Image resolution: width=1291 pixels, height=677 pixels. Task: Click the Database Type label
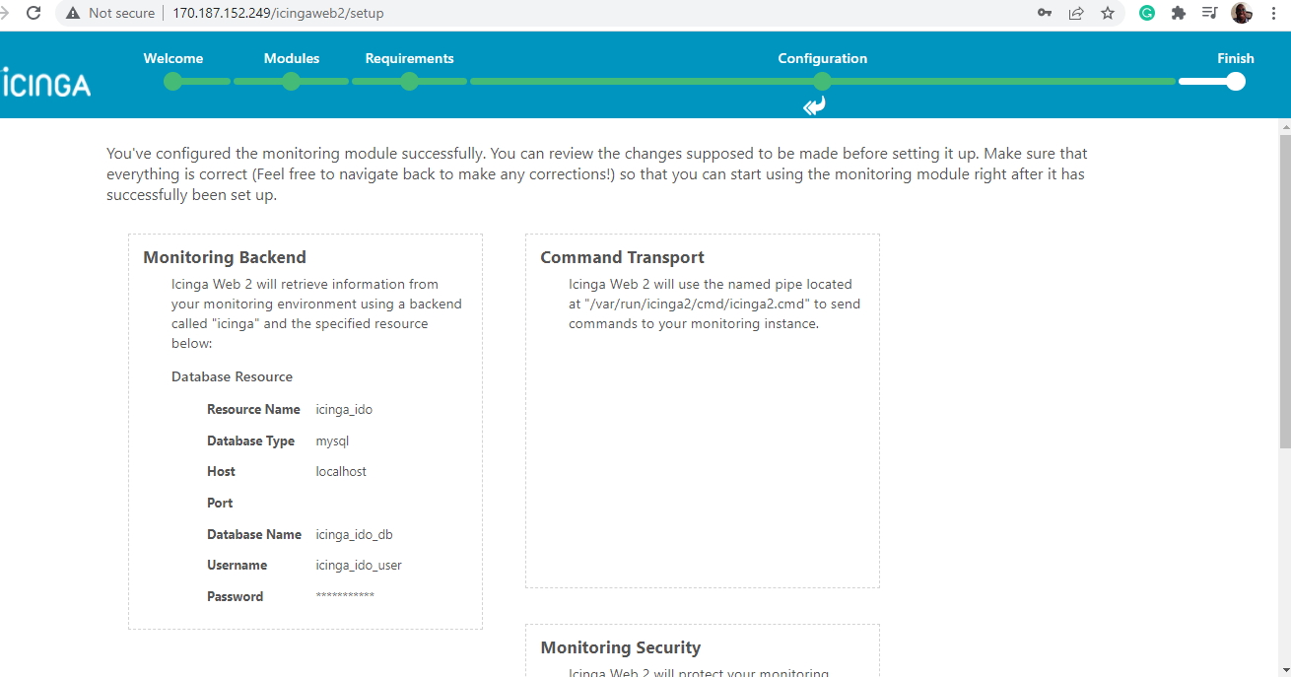point(250,440)
